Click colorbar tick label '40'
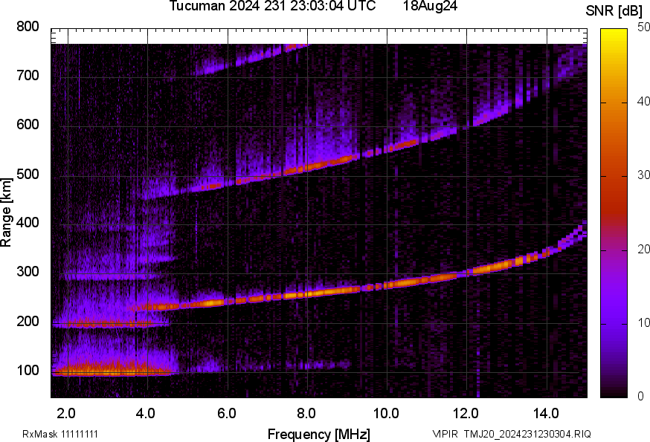 pyautogui.click(x=643, y=102)
